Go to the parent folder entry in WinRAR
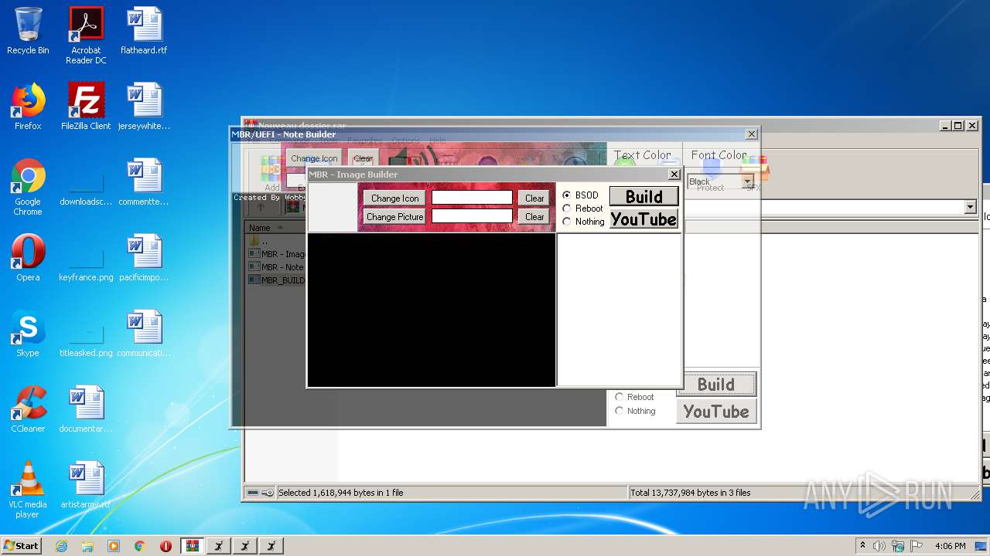990x556 pixels. 259,241
